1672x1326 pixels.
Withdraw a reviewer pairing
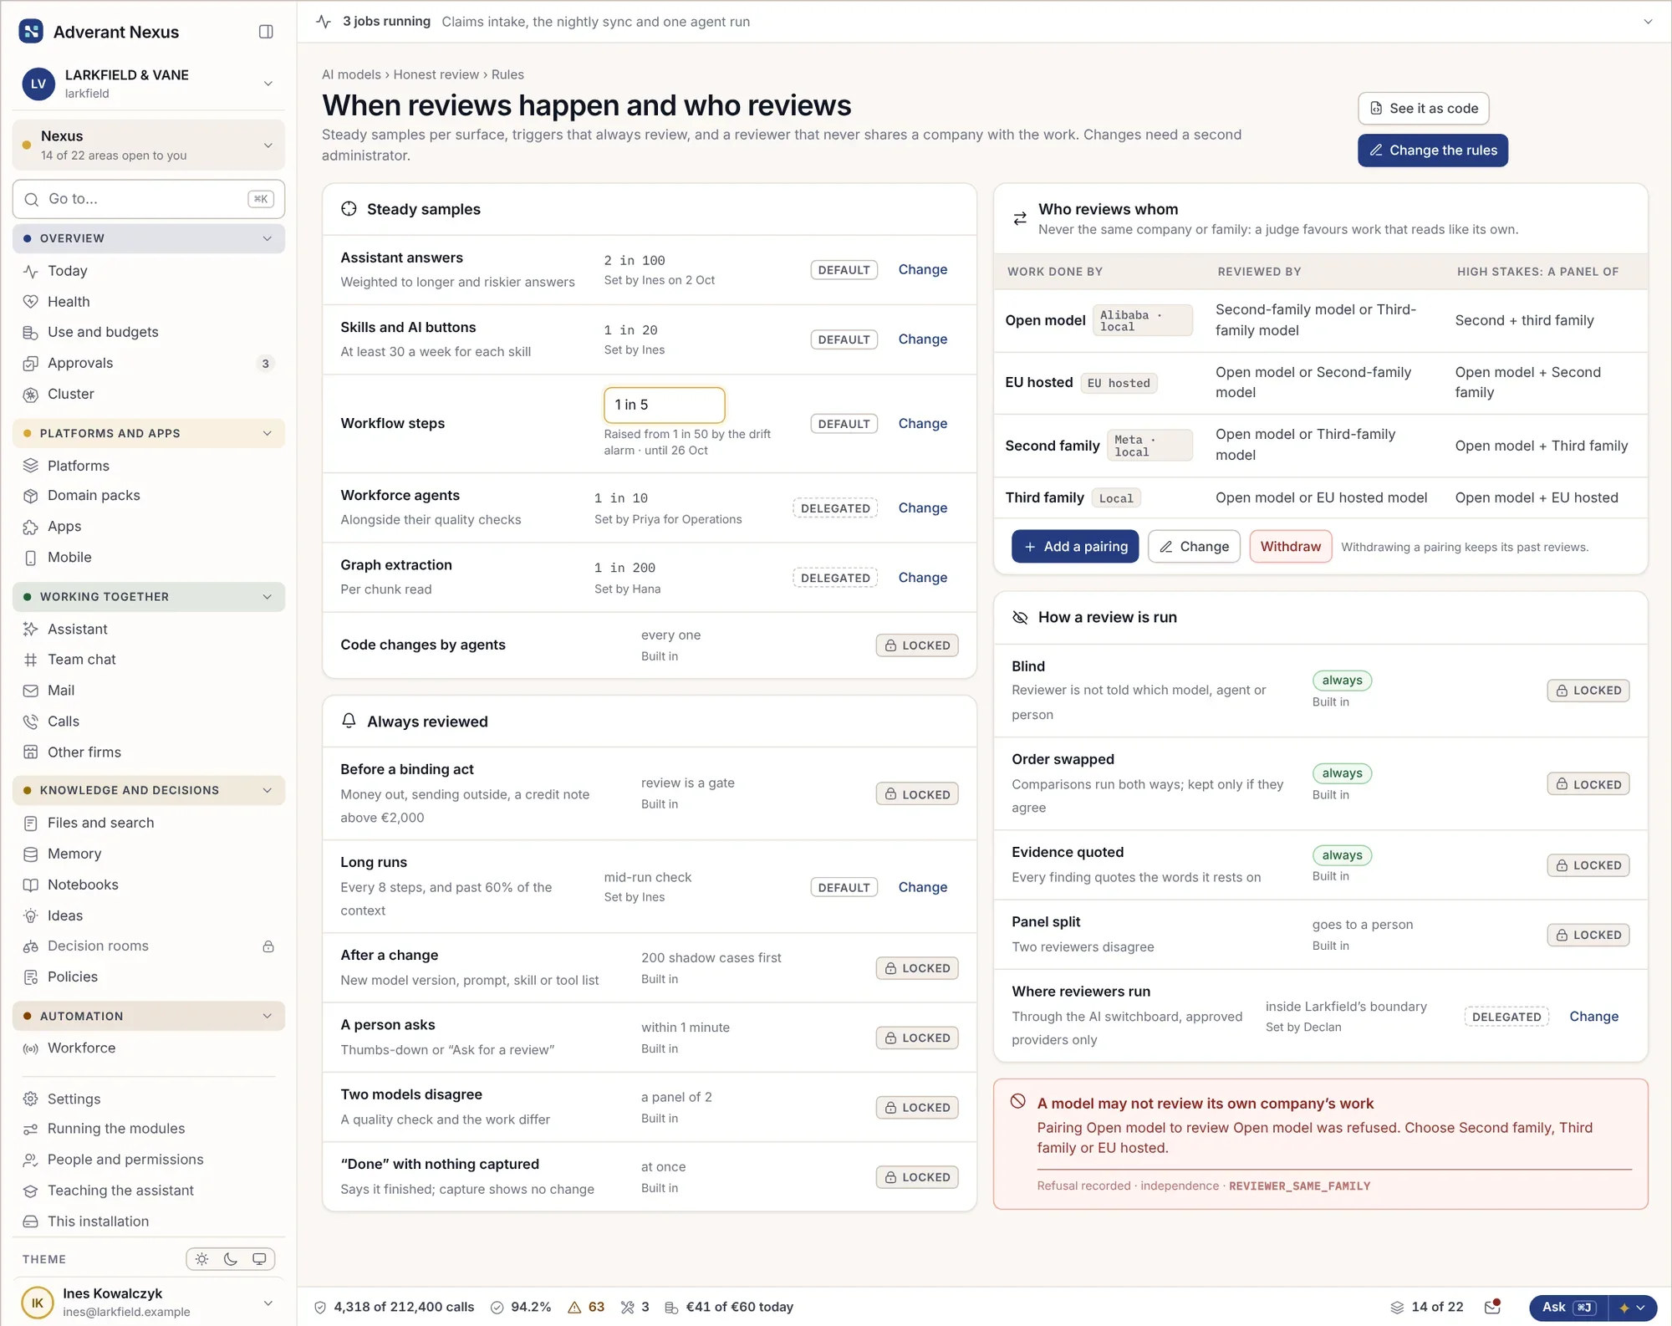[x=1290, y=547]
